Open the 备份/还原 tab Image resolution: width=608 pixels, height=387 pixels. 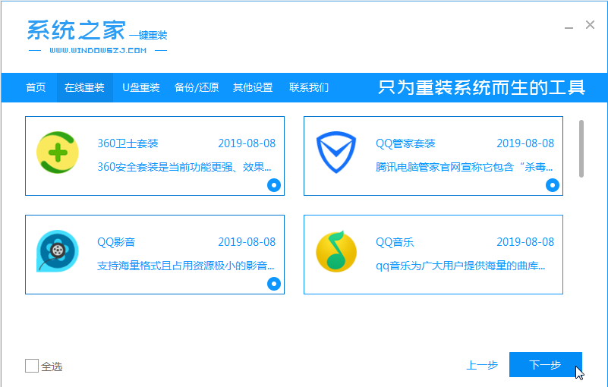(x=197, y=87)
